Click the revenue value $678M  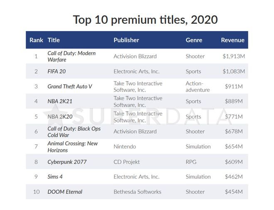coord(234,132)
